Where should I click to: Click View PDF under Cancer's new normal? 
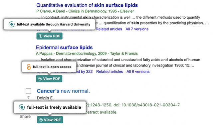50,120
